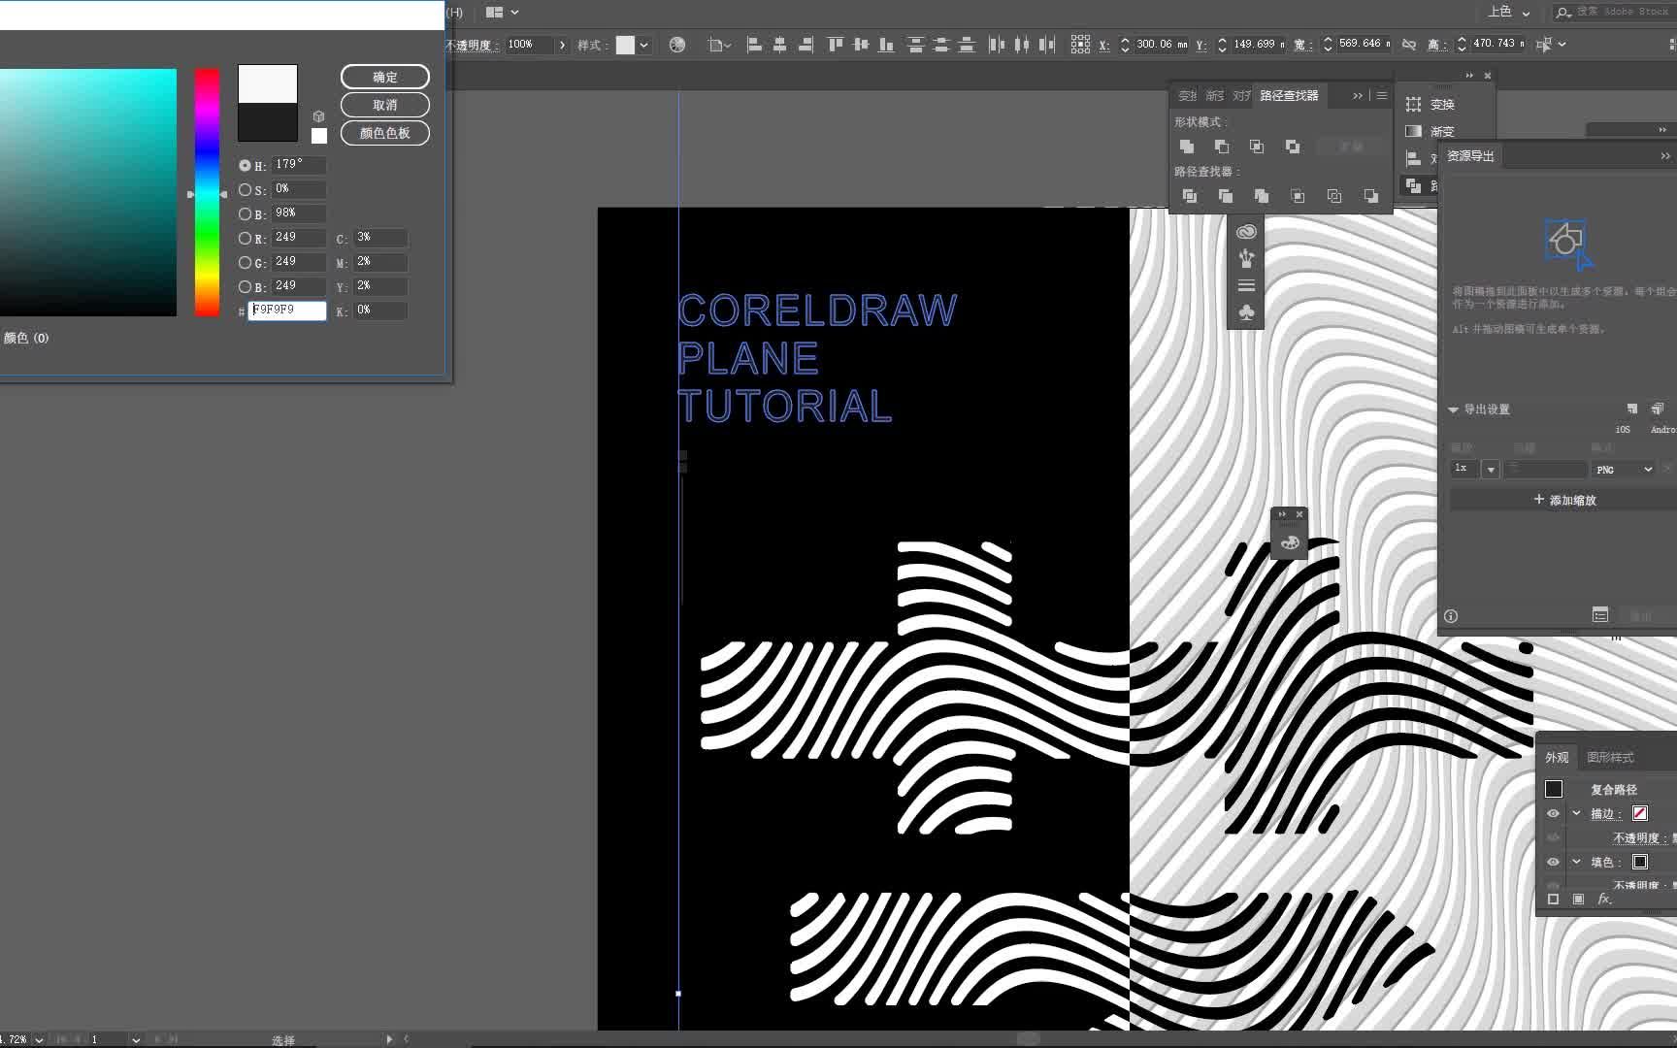Click the Minus Front shape mode icon
This screenshot has height=1048, width=1677.
[x=1221, y=147]
